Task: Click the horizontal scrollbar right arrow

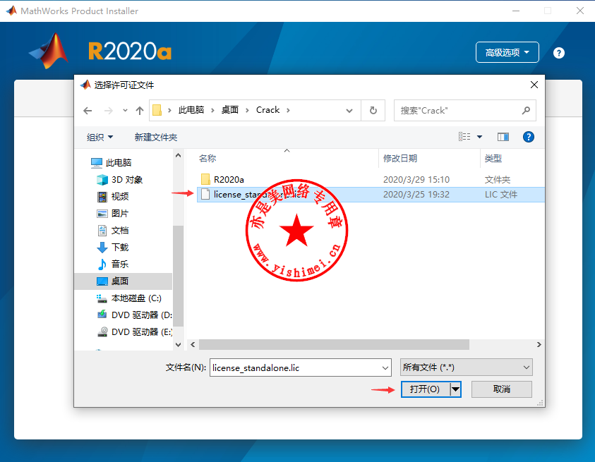Action: point(539,344)
